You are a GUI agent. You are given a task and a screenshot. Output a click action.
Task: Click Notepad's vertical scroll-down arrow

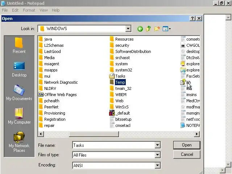(x=228, y=164)
